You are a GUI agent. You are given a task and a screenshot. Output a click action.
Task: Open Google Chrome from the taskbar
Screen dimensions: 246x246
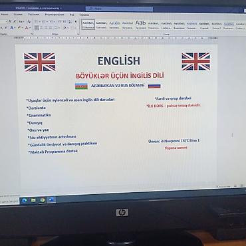(43, 200)
